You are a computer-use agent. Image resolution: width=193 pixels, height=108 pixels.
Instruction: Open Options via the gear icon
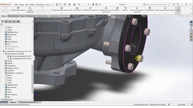tap(100, 4)
